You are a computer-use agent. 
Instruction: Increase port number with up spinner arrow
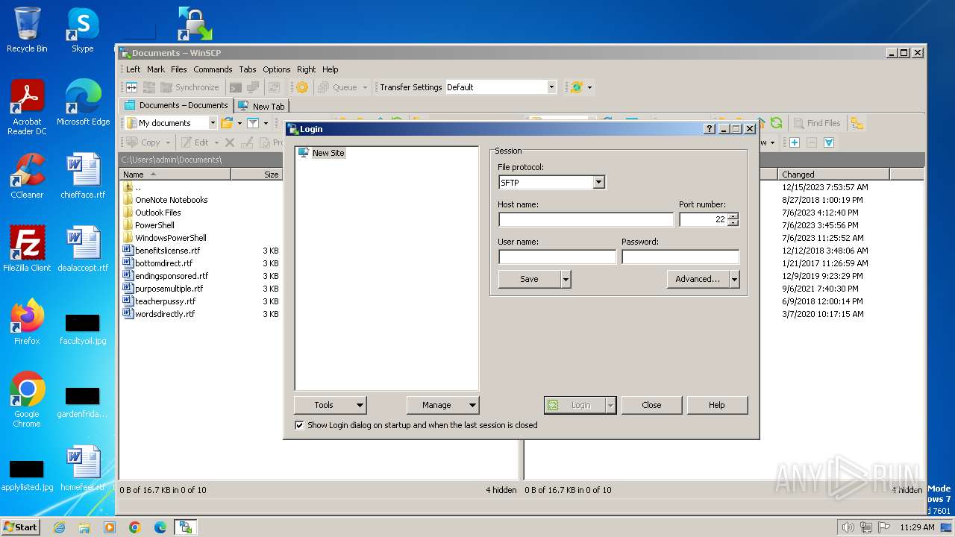[733, 216]
